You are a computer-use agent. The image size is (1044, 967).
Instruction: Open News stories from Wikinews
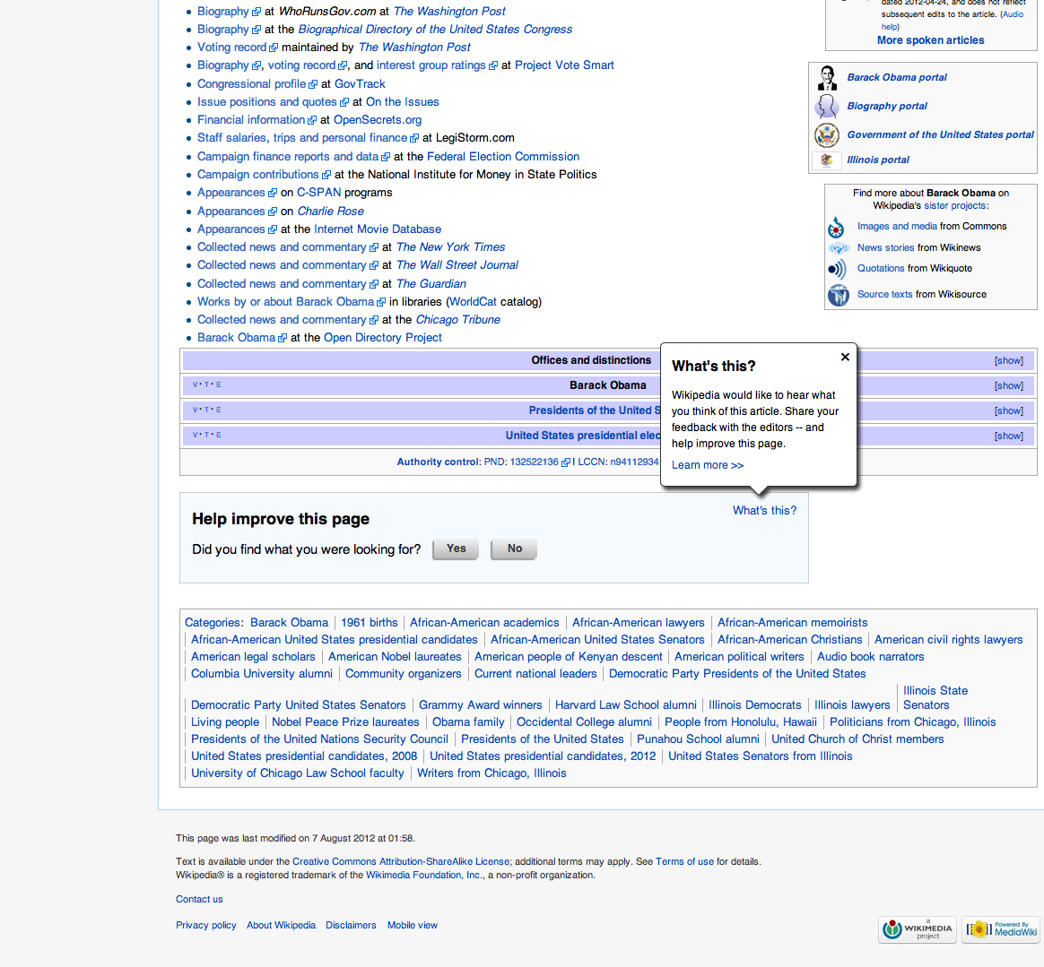[885, 247]
